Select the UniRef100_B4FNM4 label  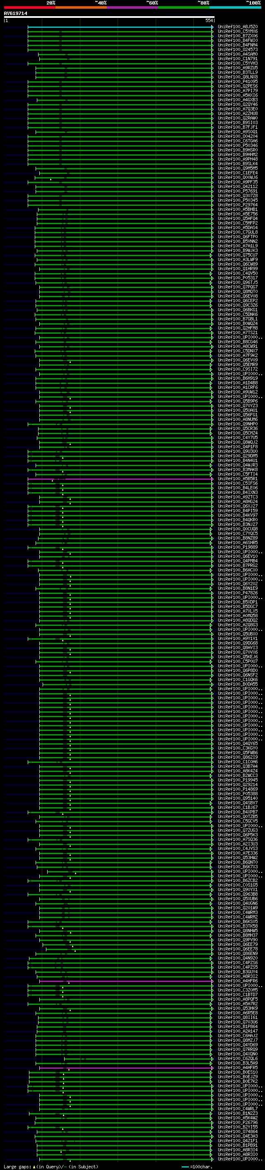click(x=238, y=45)
